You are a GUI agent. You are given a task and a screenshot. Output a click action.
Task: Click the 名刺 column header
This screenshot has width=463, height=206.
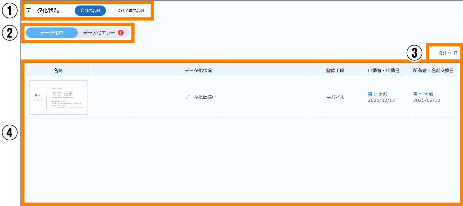click(x=58, y=70)
